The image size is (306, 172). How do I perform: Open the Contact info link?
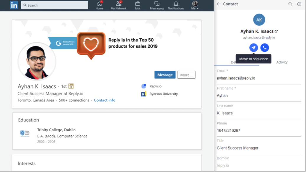[x=105, y=100]
